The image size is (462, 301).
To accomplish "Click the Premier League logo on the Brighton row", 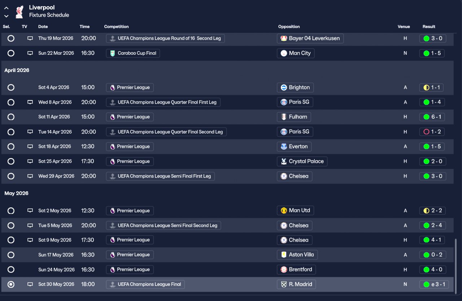I will 113,87.
